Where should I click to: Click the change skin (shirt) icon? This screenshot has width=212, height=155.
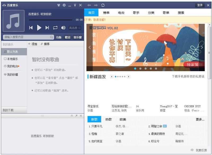[59, 5]
